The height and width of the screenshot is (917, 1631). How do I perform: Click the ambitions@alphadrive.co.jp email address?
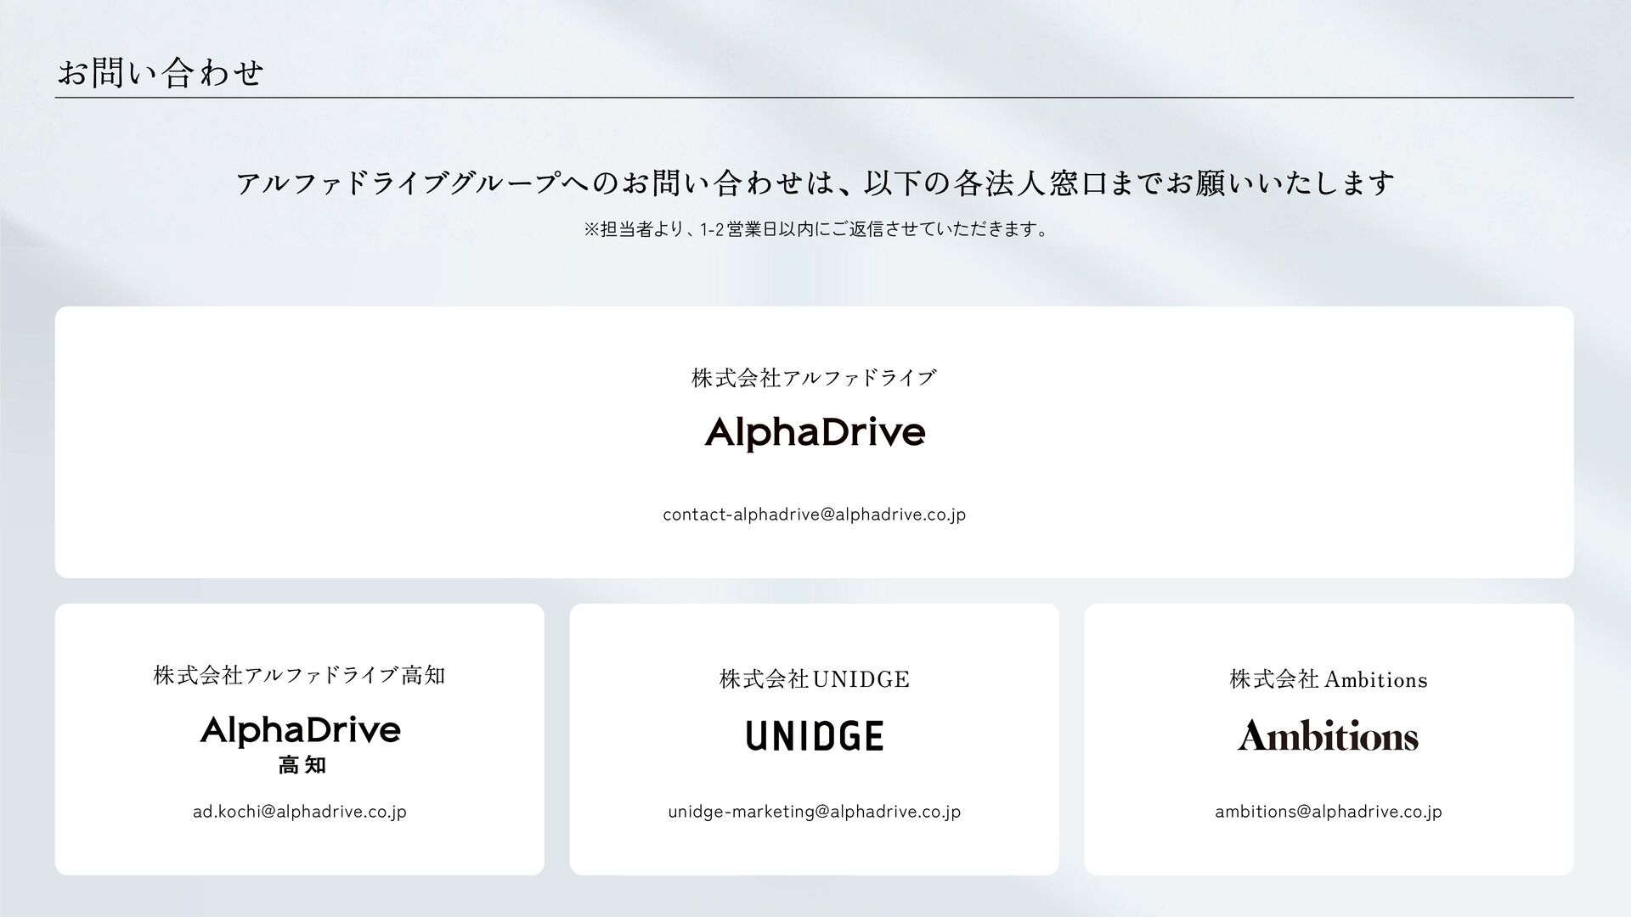pos(1329,812)
